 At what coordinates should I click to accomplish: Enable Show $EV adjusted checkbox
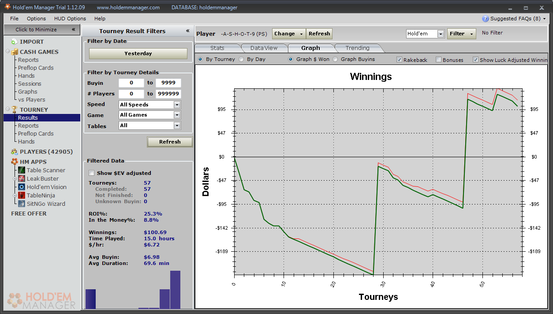(92, 173)
